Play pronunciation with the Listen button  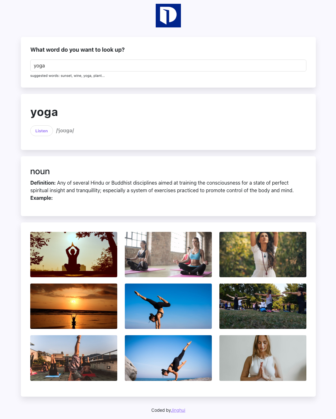coord(42,131)
